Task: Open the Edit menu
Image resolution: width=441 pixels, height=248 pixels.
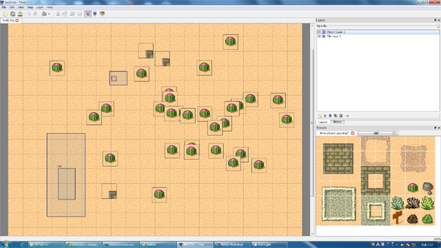Action: coord(12,8)
